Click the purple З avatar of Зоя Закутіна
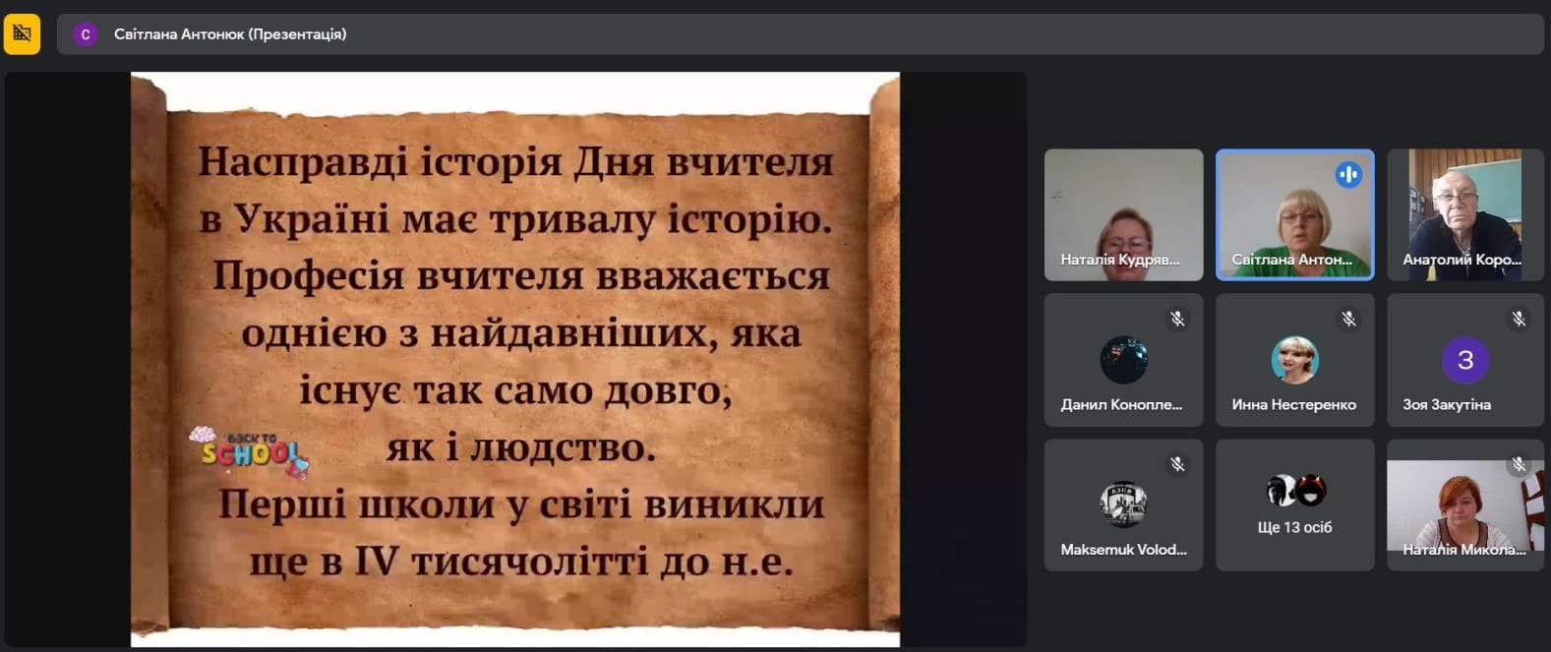 (x=1465, y=360)
